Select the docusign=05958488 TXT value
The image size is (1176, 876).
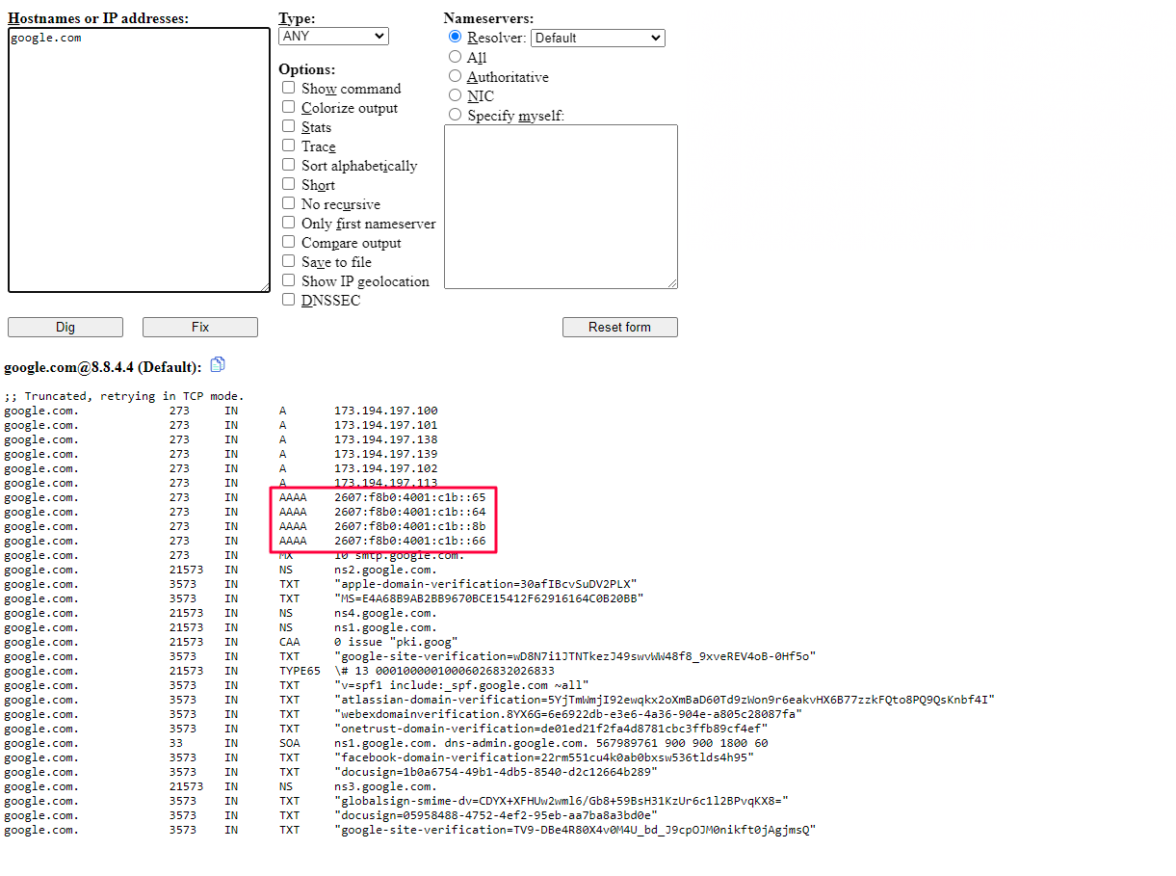click(496, 815)
